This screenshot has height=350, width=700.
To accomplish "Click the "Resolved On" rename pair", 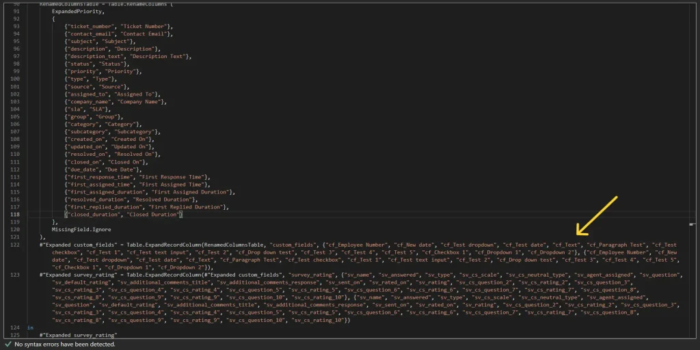I will point(113,154).
